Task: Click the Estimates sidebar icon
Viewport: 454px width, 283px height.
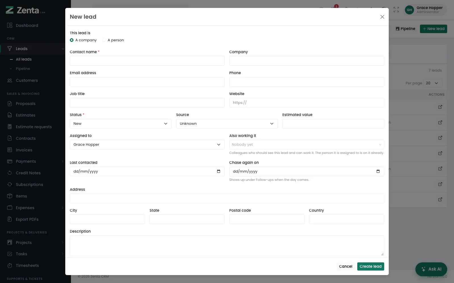Action: (10, 115)
